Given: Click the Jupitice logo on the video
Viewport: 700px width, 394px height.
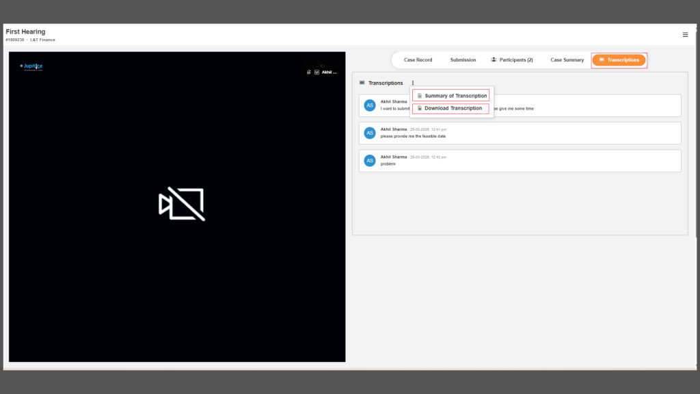Looking at the screenshot, I should click(31, 66).
